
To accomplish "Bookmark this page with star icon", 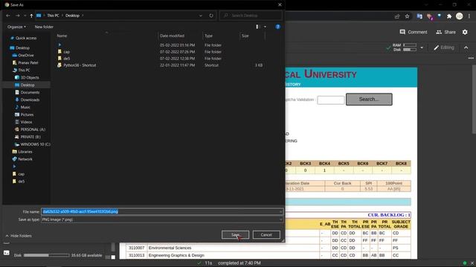I will (x=407, y=16).
